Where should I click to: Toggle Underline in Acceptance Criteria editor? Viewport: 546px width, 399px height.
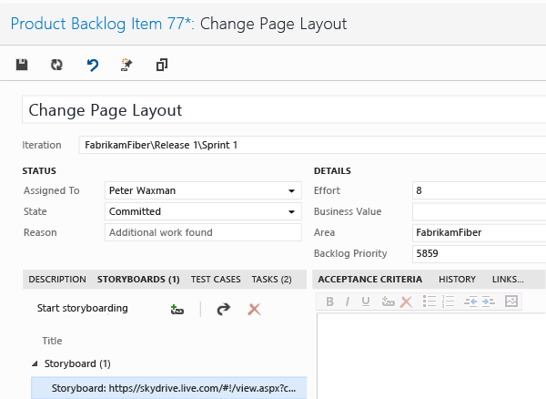(x=365, y=302)
